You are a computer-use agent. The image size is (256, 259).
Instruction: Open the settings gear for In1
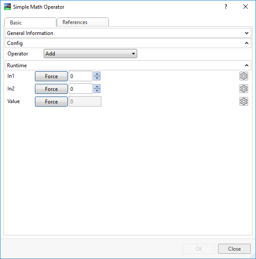tap(244, 76)
